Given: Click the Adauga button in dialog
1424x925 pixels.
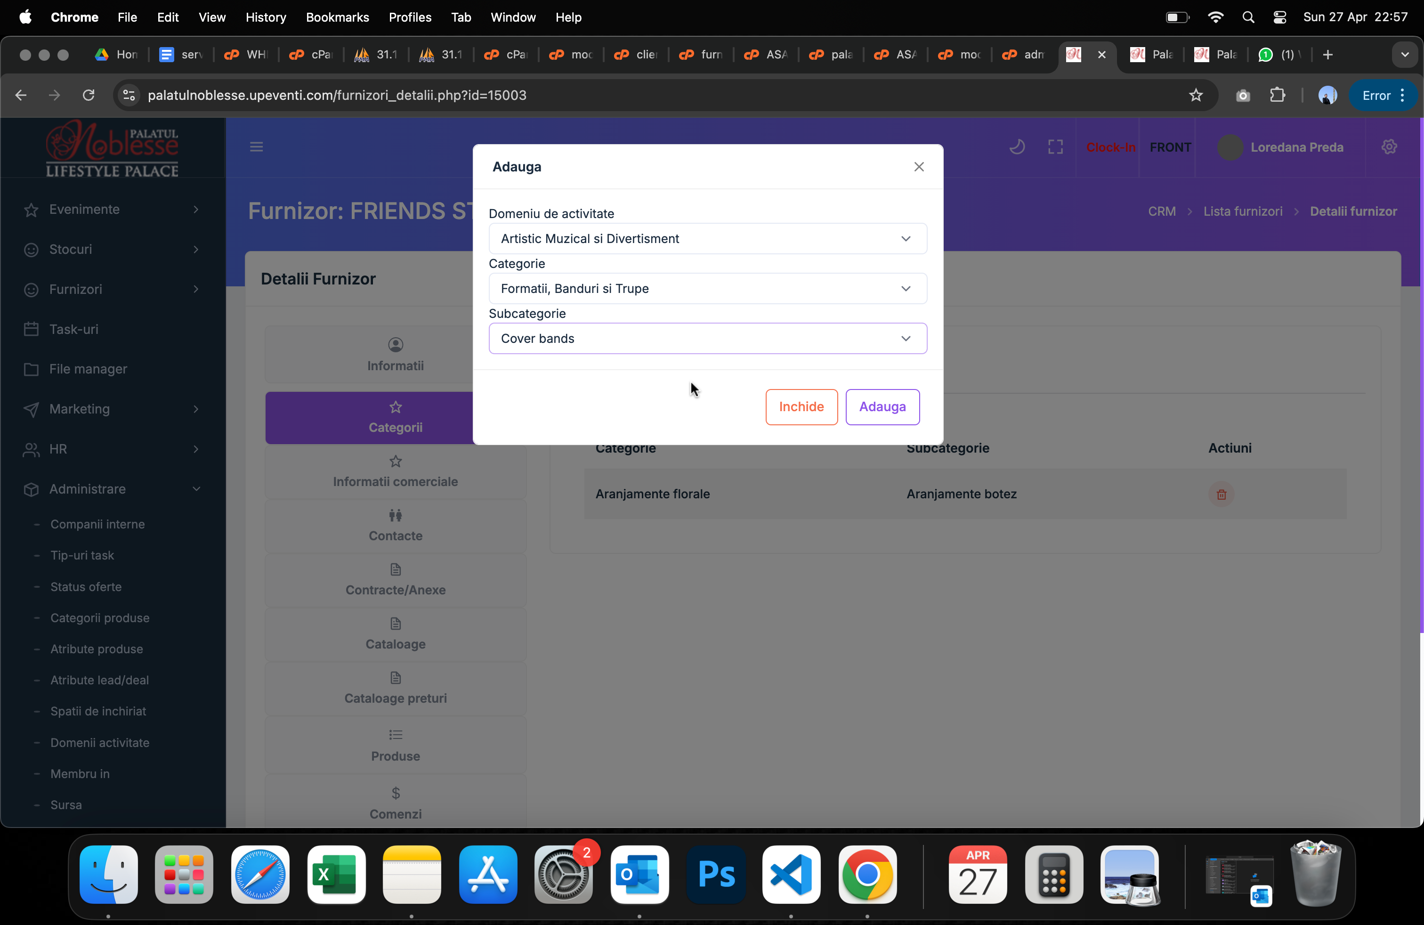Looking at the screenshot, I should 882,407.
